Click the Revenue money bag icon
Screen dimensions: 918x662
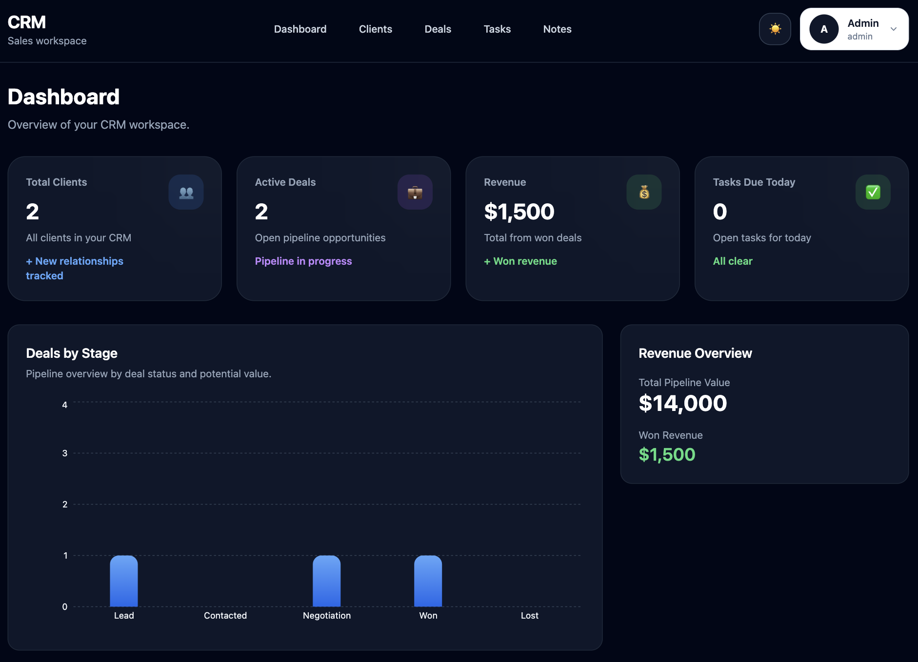pyautogui.click(x=644, y=192)
